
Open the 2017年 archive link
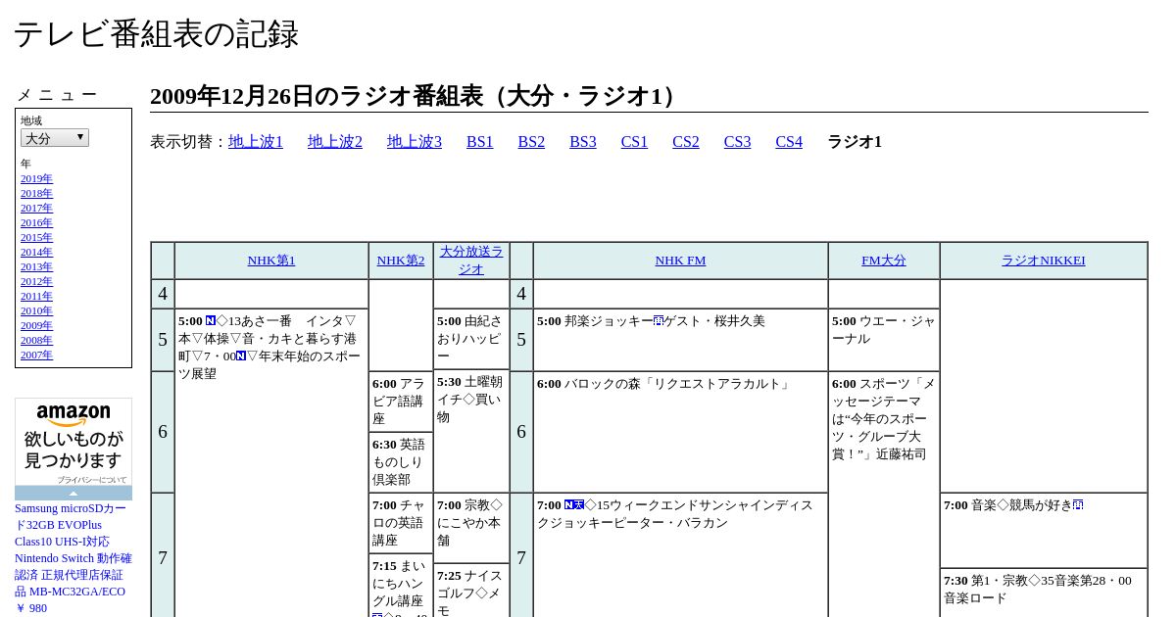point(36,209)
